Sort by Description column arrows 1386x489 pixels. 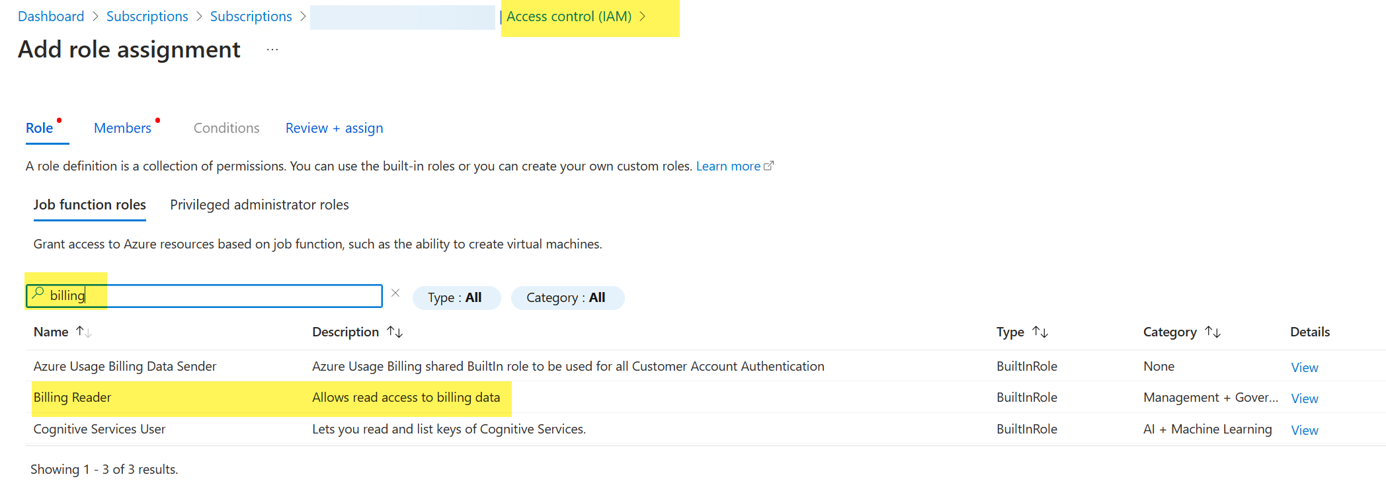pyautogui.click(x=395, y=332)
